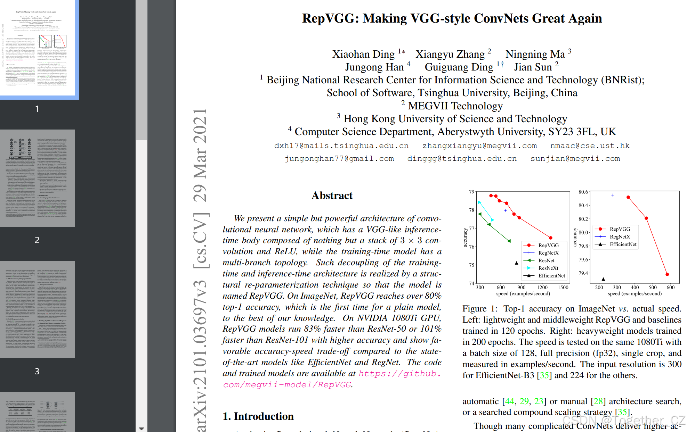Click the sidebar scroll-down arrow

click(141, 429)
